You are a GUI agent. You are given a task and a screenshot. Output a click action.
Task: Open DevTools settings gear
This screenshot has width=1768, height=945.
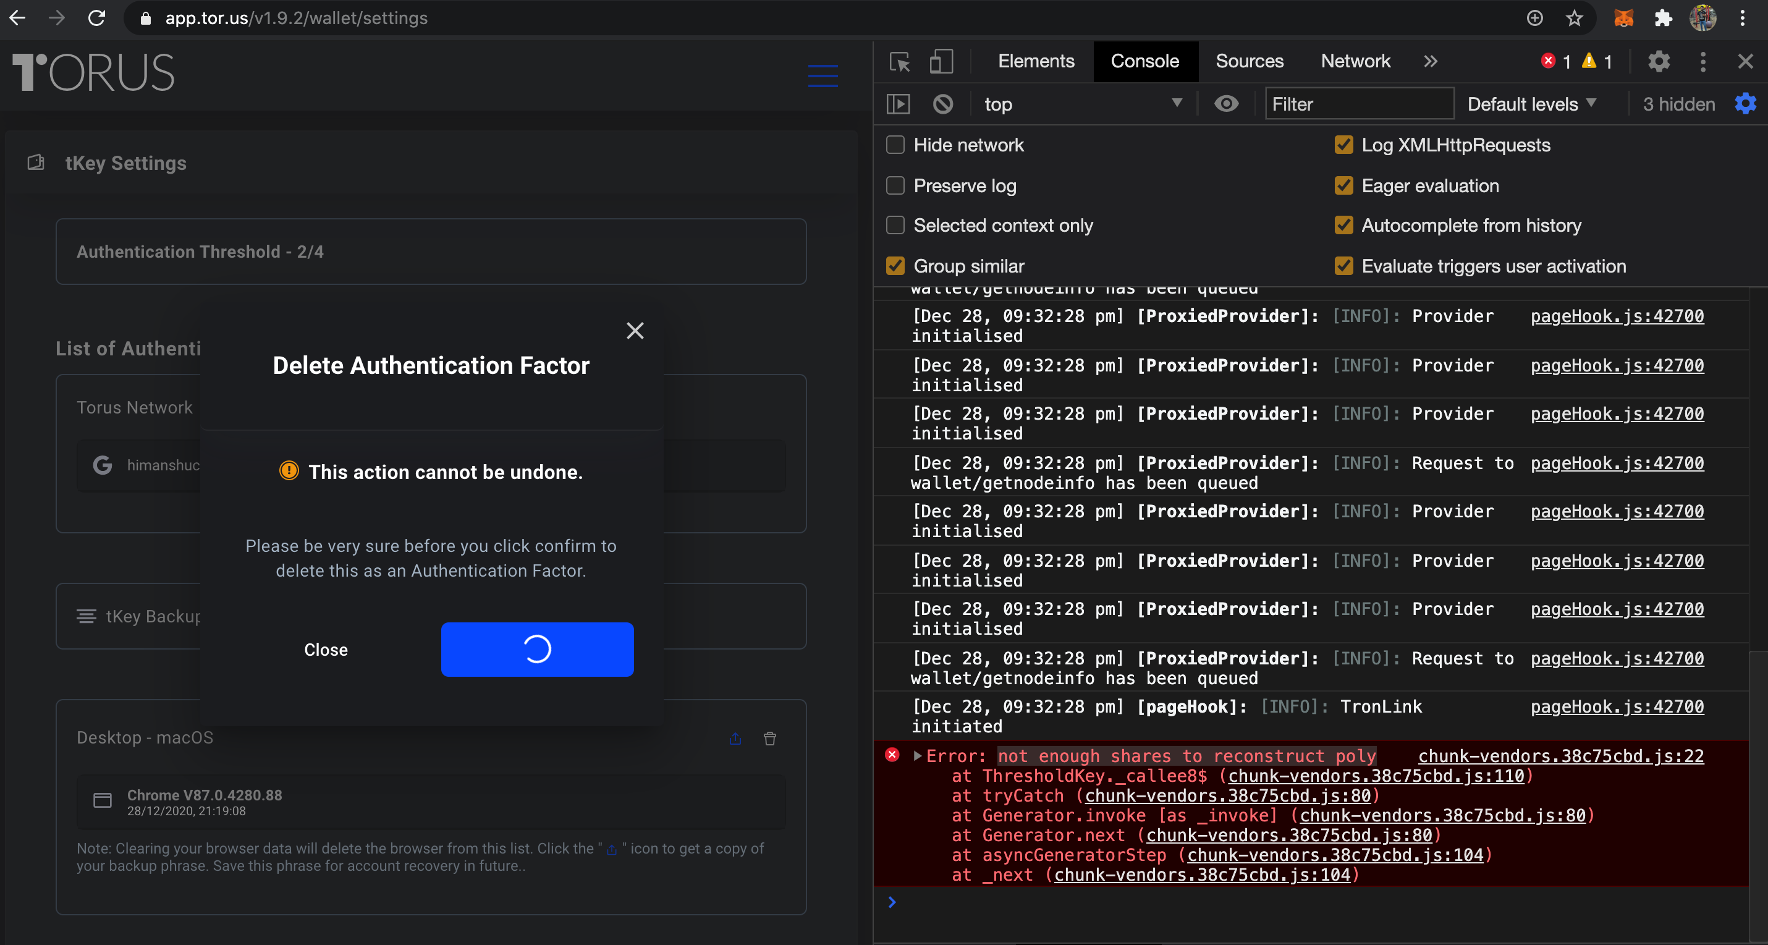point(1659,61)
